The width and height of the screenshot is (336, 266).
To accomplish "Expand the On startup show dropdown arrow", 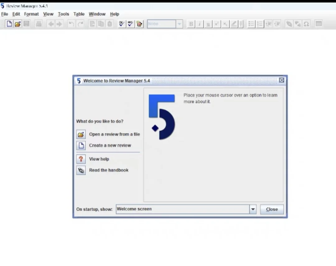I will coord(253,209).
